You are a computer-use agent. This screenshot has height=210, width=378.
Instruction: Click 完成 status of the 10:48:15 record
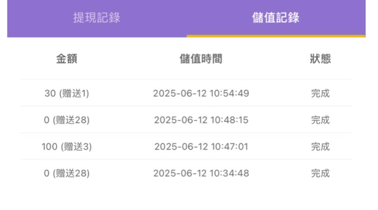coord(320,120)
